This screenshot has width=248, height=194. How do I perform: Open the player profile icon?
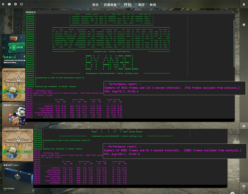point(244,4)
